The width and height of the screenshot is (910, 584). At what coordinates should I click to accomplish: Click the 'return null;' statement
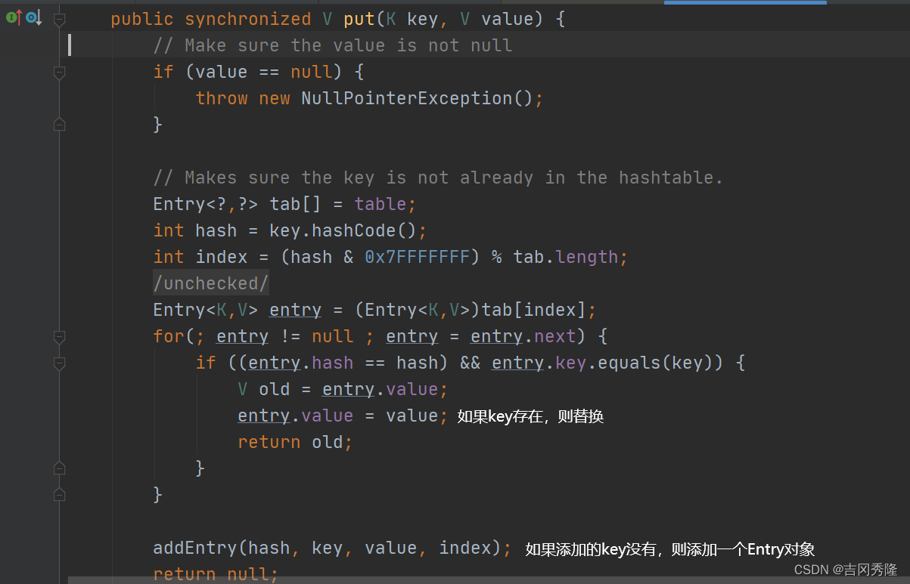click(216, 574)
